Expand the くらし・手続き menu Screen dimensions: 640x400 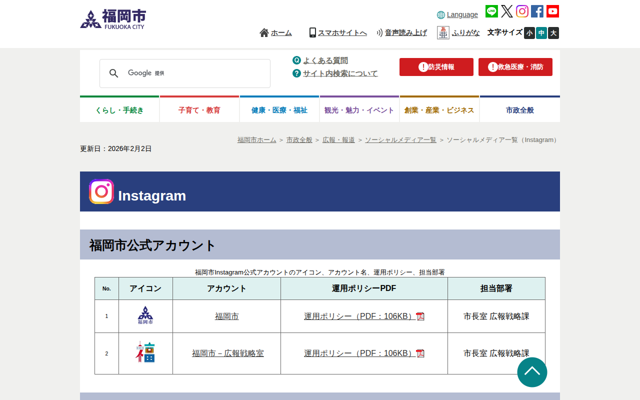click(119, 110)
